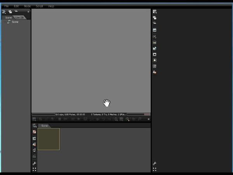Click the grid-pattern mesh icon in the node inspector
233x175 pixels.
click(x=155, y=66)
